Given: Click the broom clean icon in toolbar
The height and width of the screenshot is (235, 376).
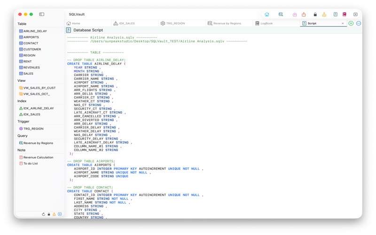Looking at the screenshot, I should coord(324,15).
